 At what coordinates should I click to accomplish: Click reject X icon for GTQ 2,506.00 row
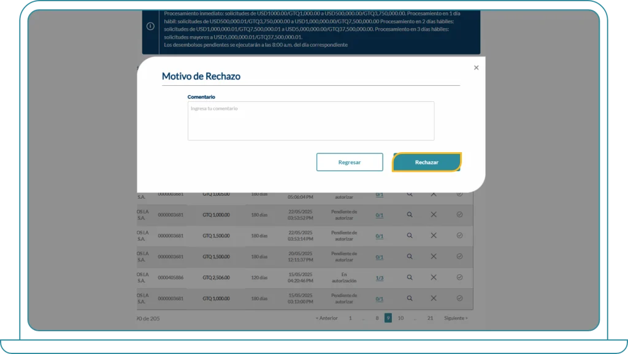[x=433, y=277]
